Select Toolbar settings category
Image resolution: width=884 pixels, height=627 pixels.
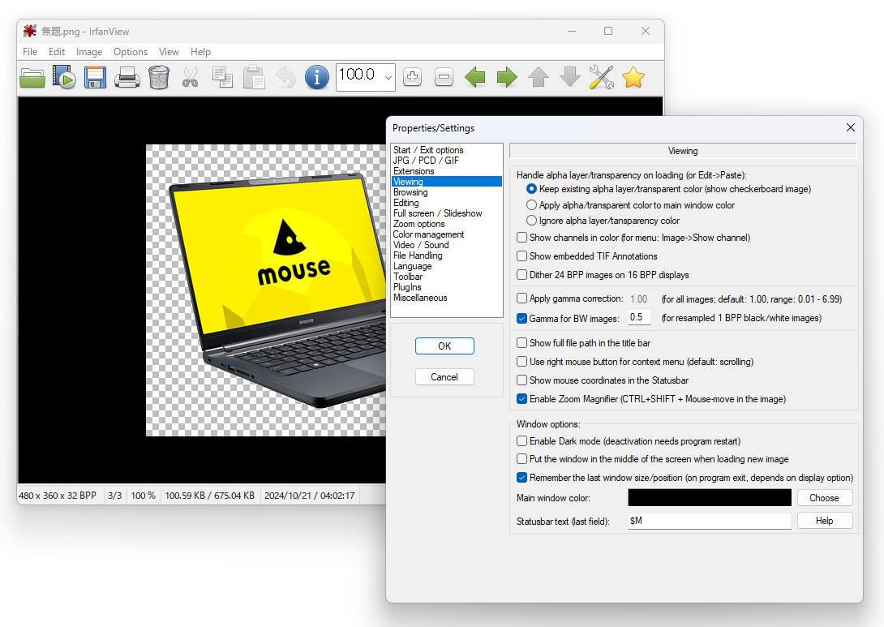408,277
